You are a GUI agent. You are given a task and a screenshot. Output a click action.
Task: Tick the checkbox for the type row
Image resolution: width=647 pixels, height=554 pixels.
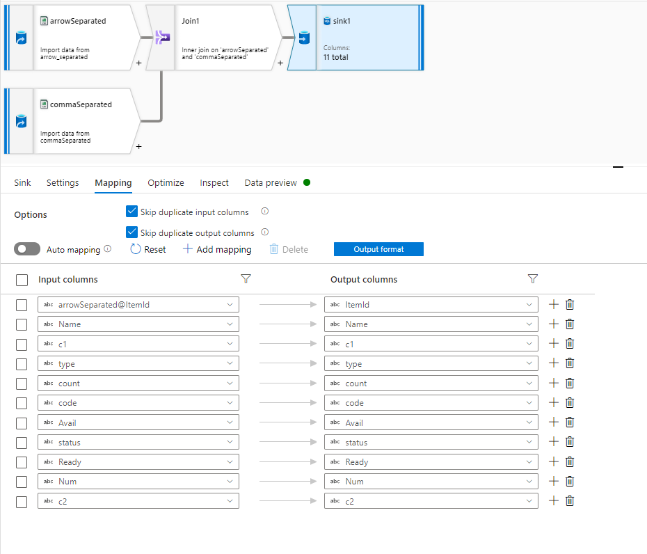(x=22, y=364)
